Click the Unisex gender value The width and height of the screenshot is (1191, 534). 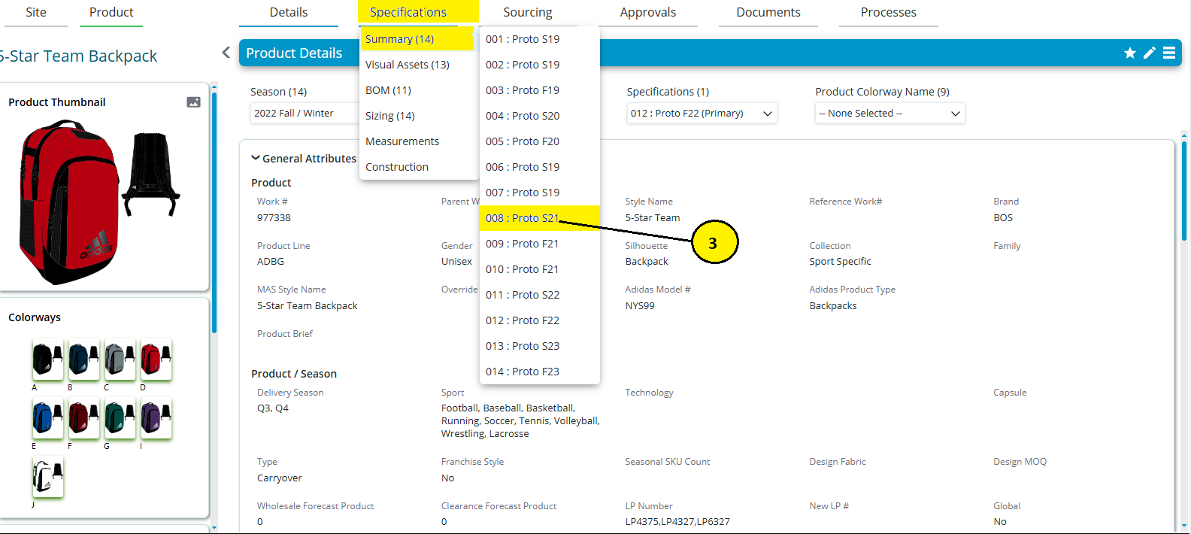click(x=457, y=262)
